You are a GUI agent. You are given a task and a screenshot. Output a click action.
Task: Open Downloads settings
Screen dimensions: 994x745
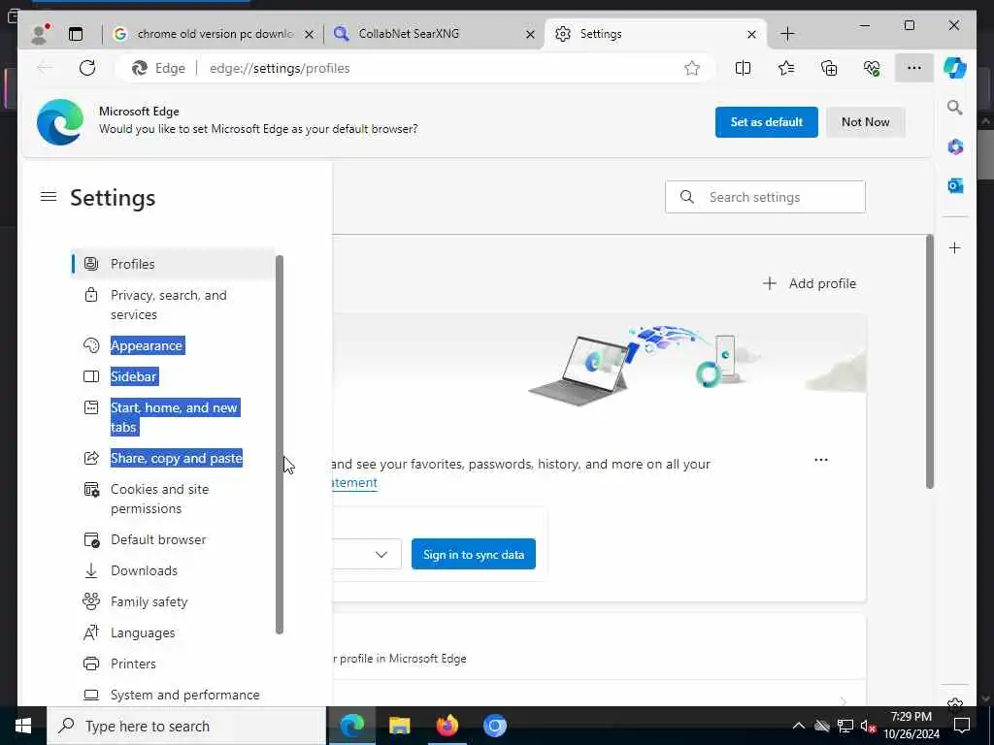tap(173, 570)
